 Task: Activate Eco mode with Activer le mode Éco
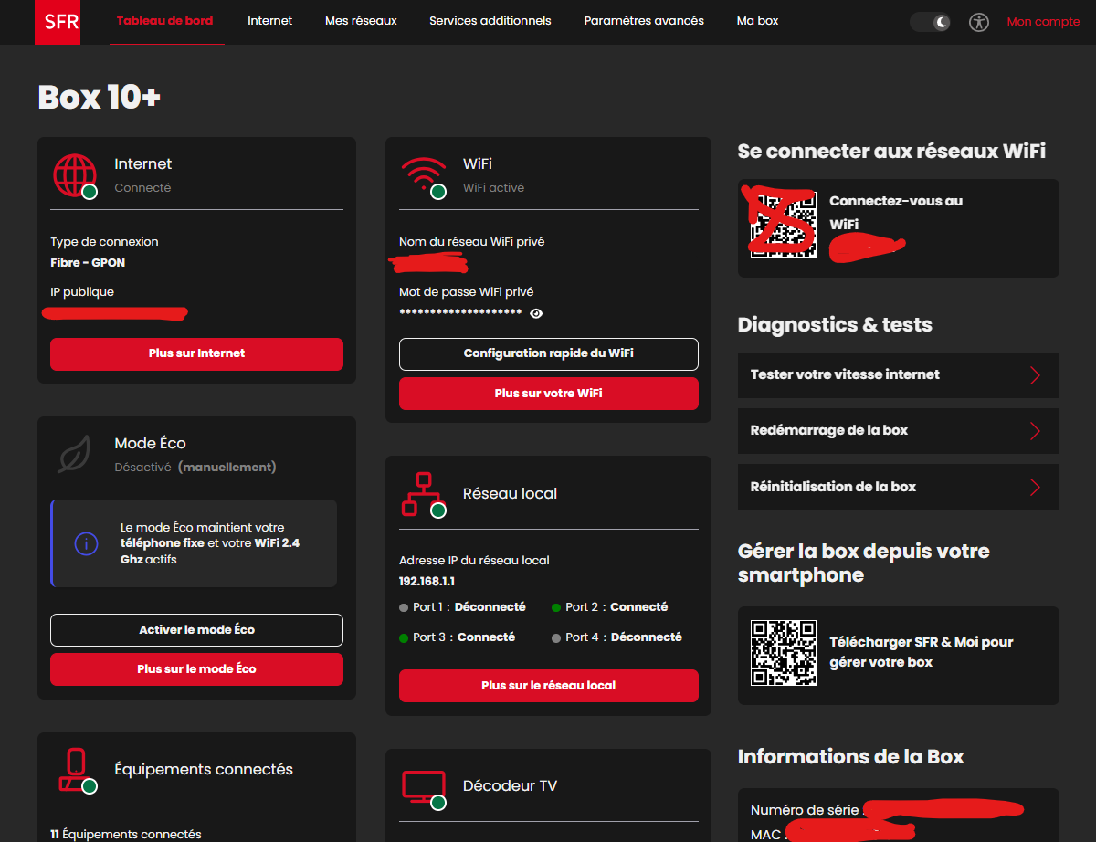coord(196,630)
